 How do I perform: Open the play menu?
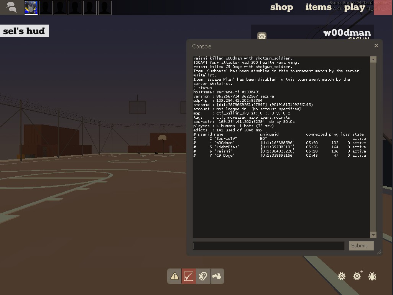coord(354,7)
